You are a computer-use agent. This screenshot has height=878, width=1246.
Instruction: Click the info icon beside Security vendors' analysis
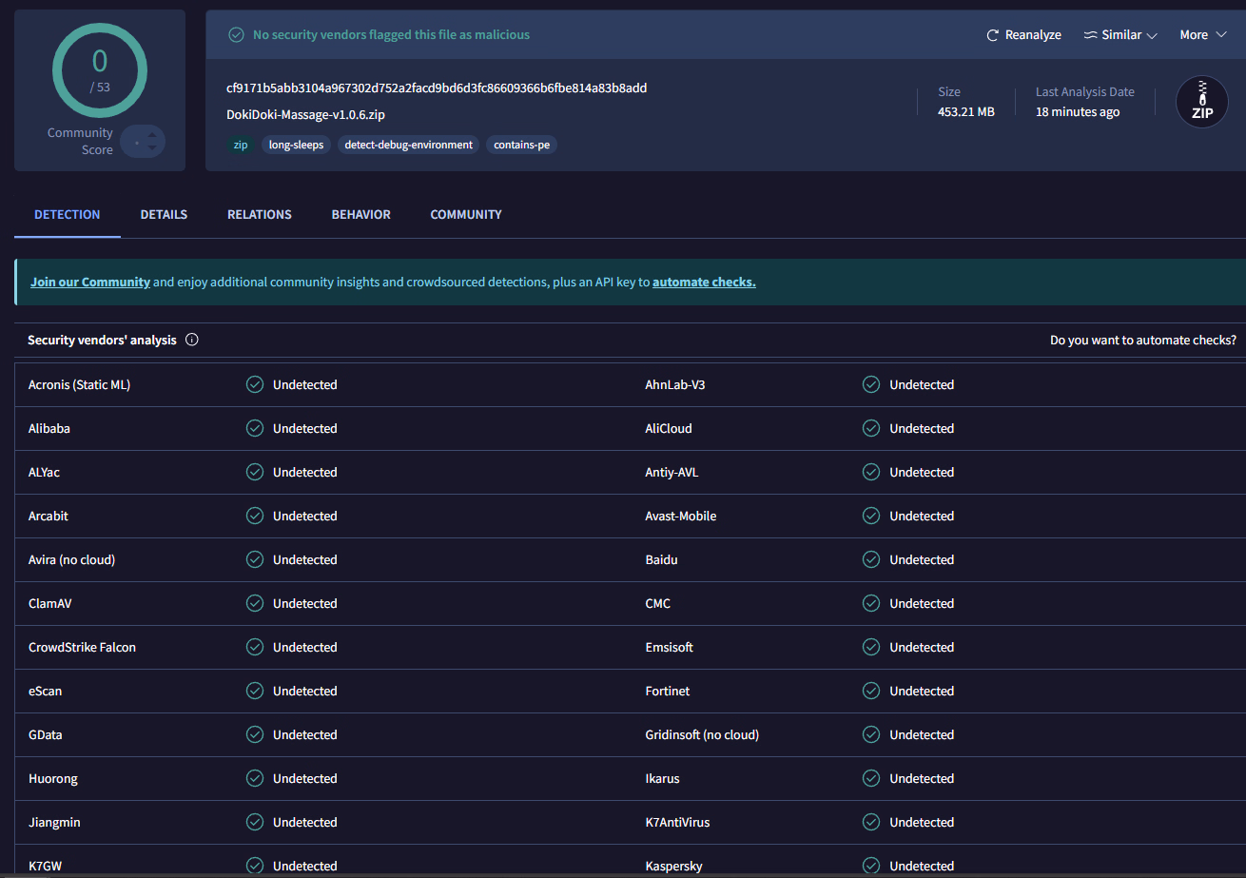(x=192, y=340)
